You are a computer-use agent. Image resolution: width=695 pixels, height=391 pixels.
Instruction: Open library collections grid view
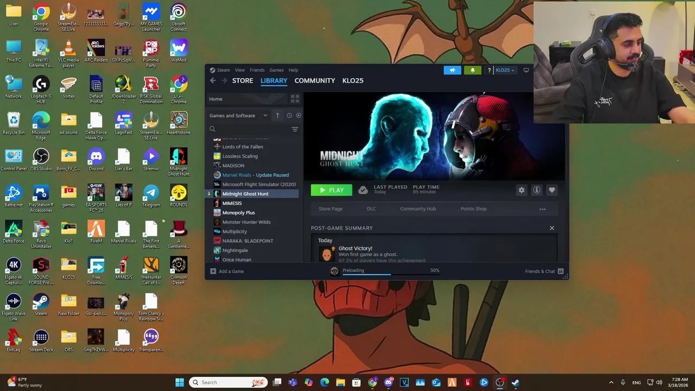tap(295, 99)
